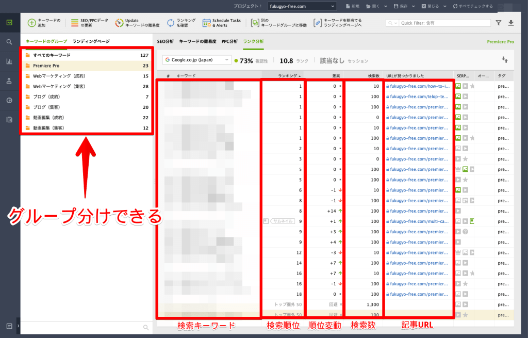Sort by ランキング column header
The height and width of the screenshot is (338, 528).
coord(283,76)
